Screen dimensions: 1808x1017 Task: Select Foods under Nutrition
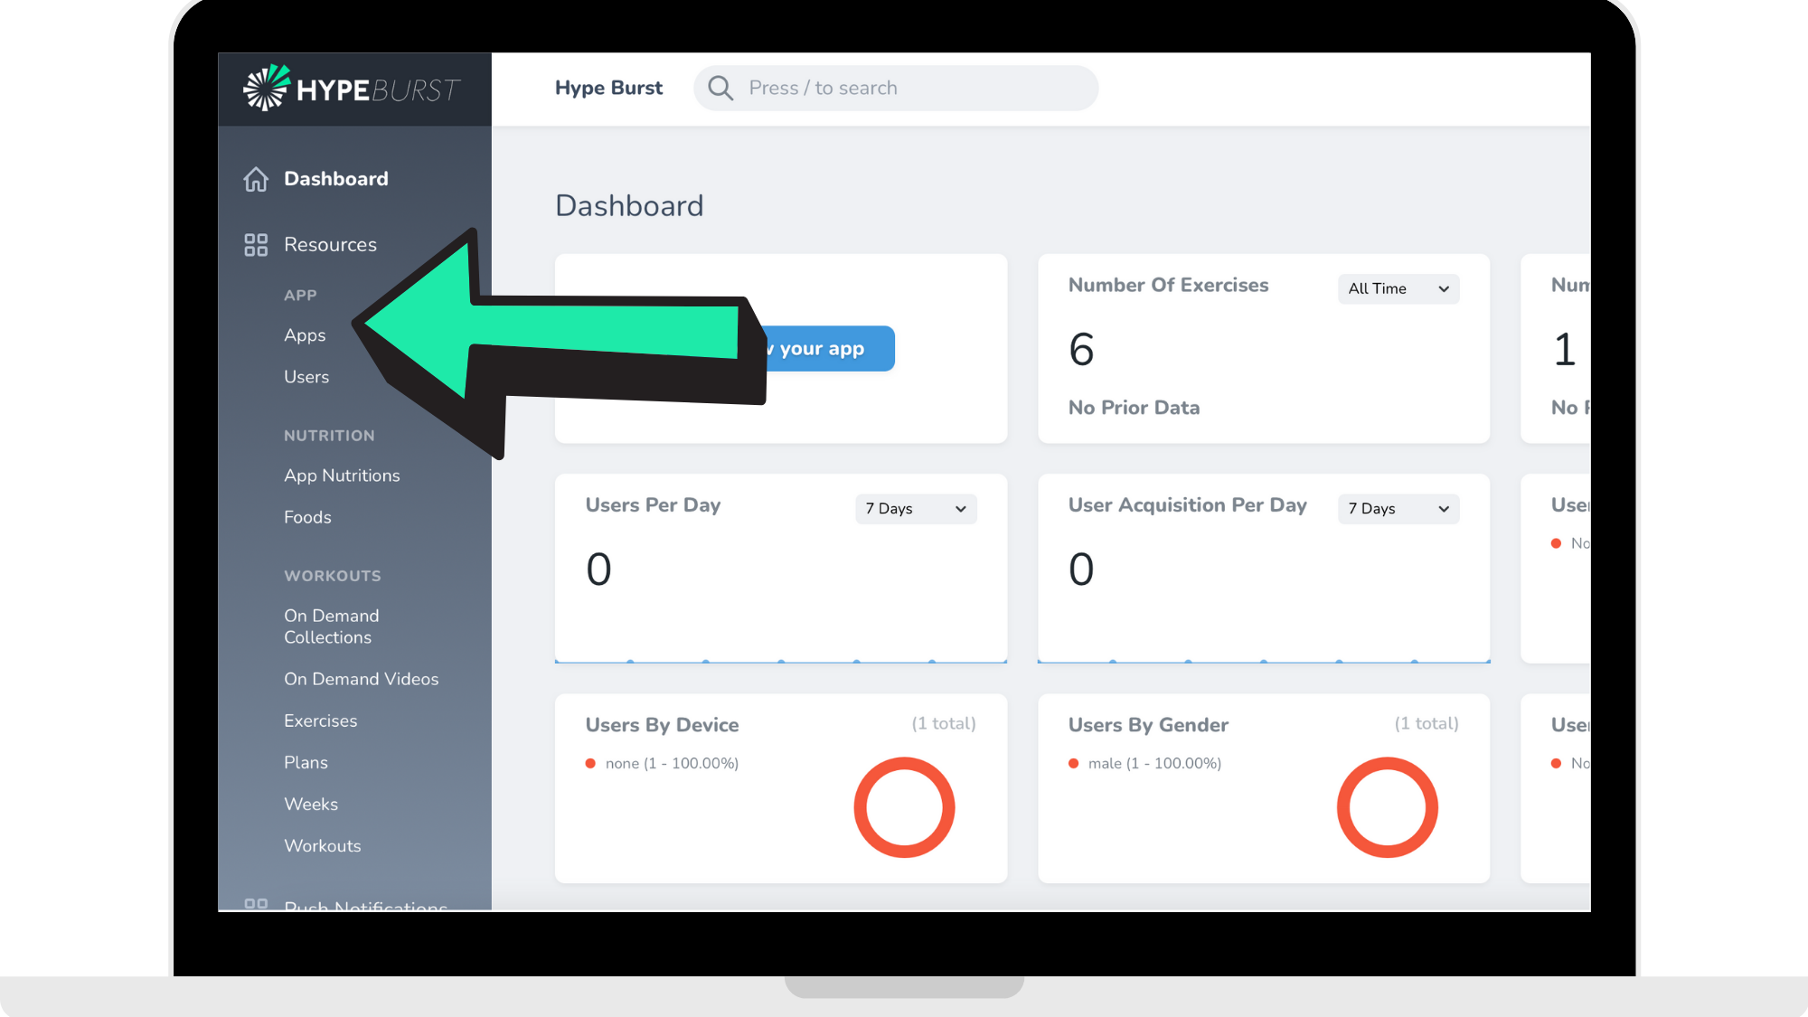(307, 517)
